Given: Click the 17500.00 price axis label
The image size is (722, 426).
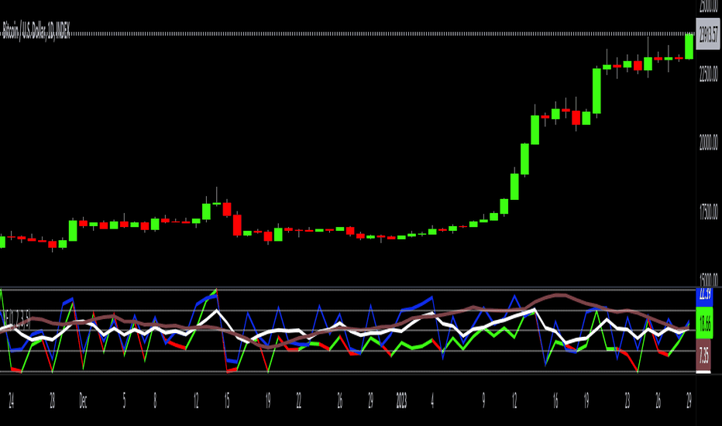Looking at the screenshot, I should point(709,211).
